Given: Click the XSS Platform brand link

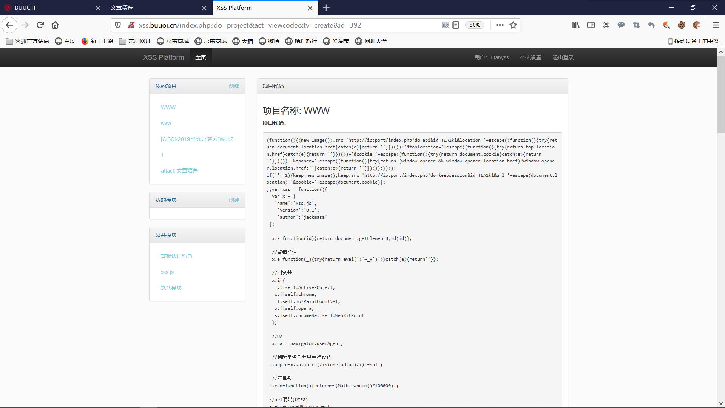Looking at the screenshot, I should 164,57.
